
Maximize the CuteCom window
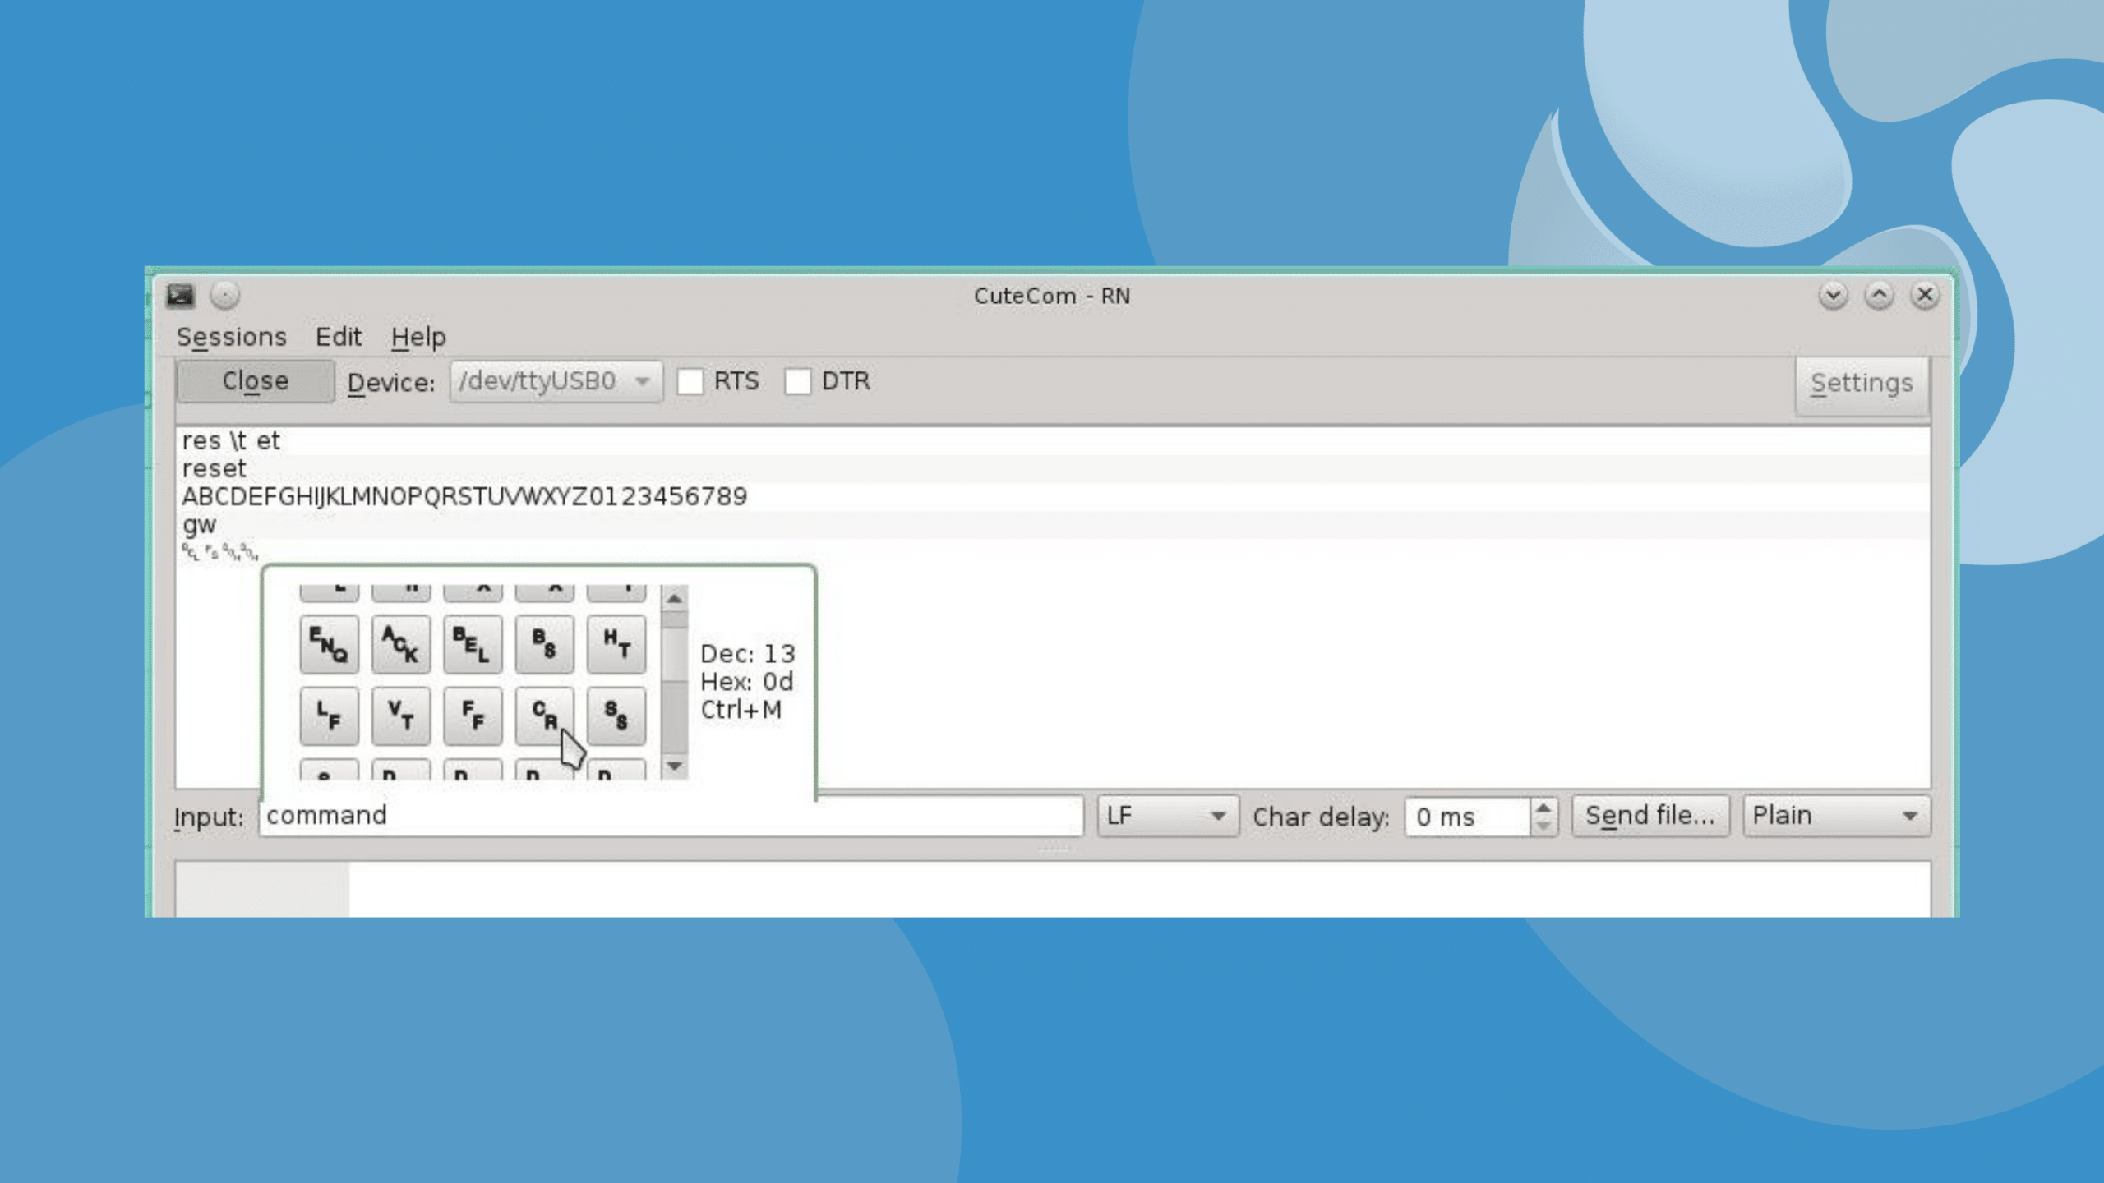tap(1879, 295)
